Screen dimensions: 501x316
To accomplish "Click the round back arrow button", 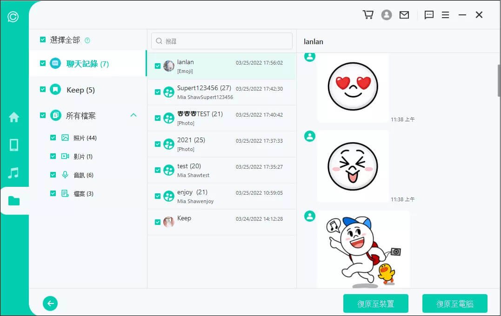I will tap(50, 303).
